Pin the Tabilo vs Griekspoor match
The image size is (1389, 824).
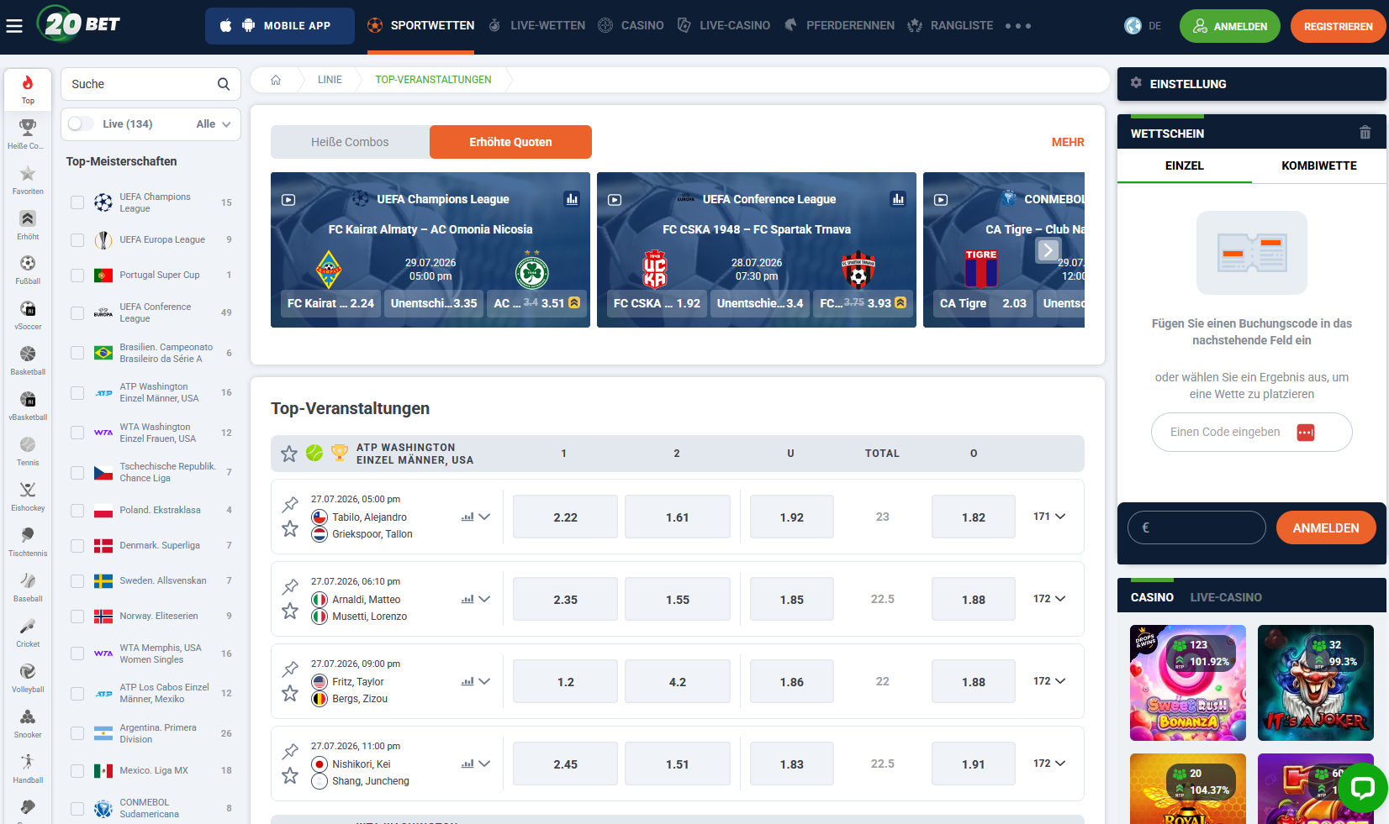coord(290,504)
